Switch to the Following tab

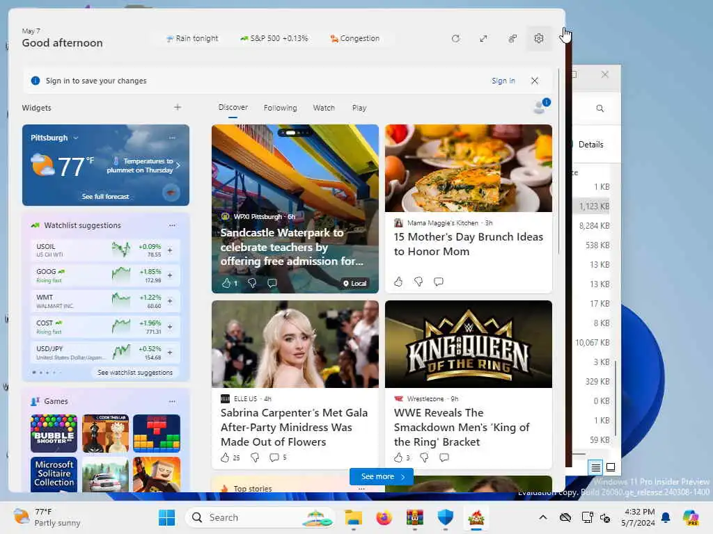(280, 108)
